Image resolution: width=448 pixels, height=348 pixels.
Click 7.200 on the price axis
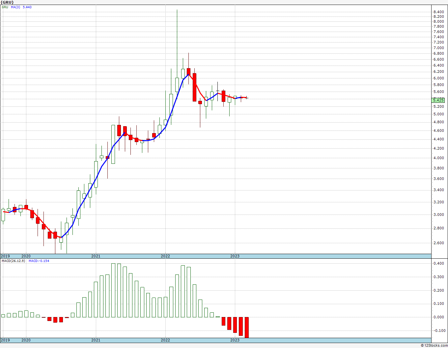438,42
